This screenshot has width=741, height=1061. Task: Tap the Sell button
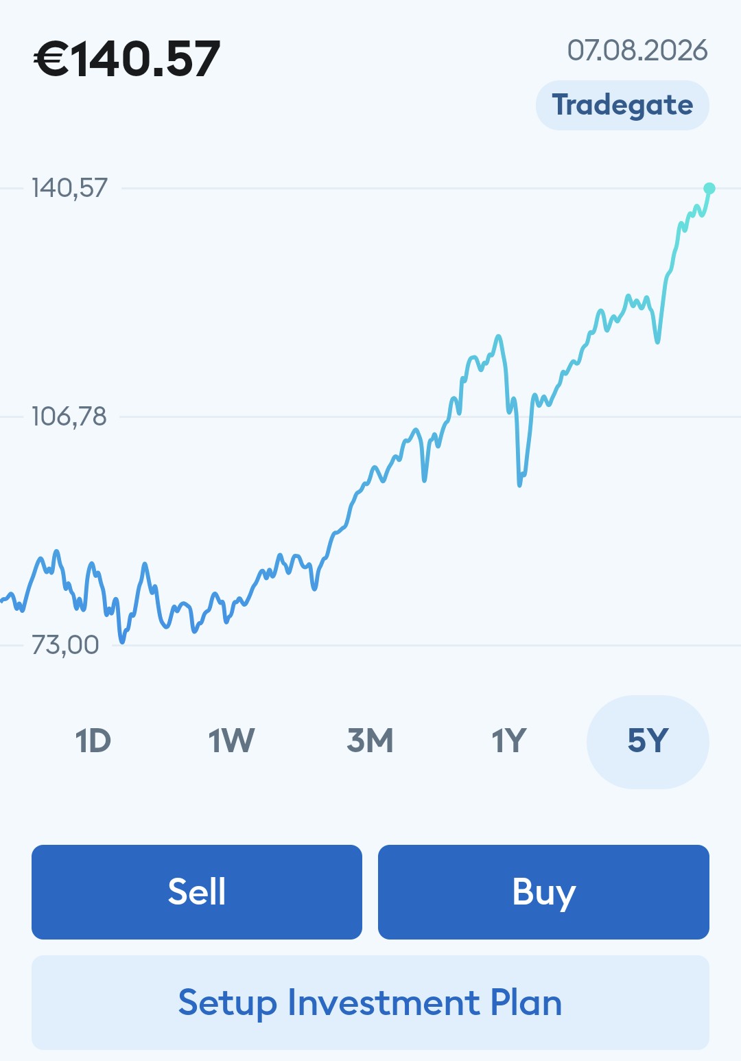(x=197, y=891)
